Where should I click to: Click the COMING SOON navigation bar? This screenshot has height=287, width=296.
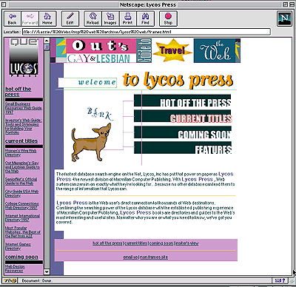(x=183, y=132)
